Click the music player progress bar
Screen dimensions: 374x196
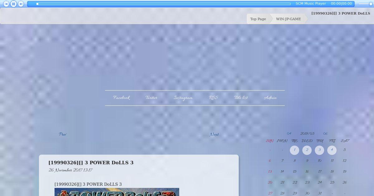[163, 4]
